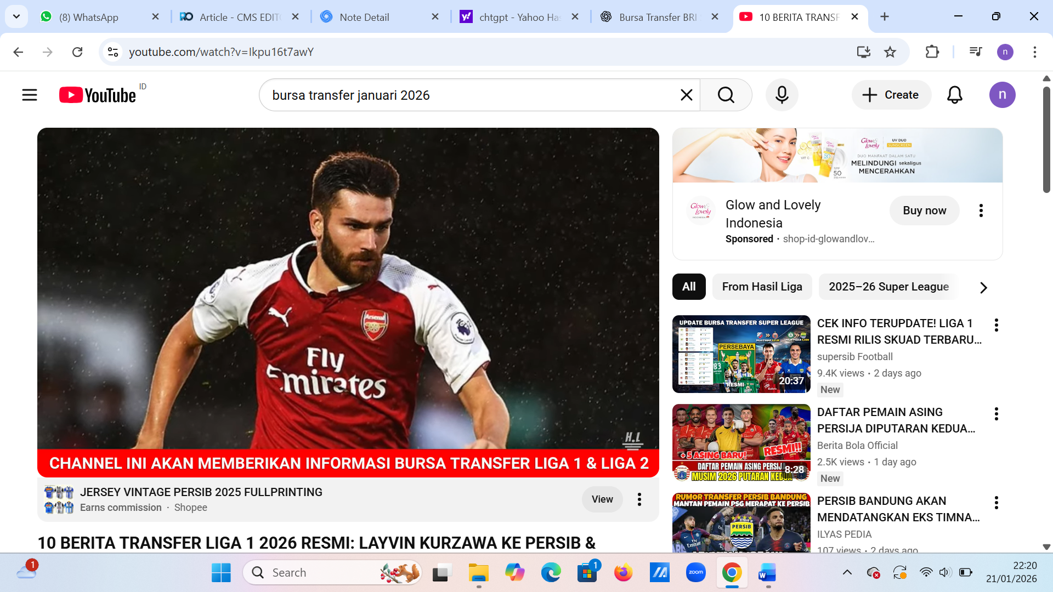The width and height of the screenshot is (1053, 592).
Task: Click the install app icon in address bar
Action: click(863, 52)
